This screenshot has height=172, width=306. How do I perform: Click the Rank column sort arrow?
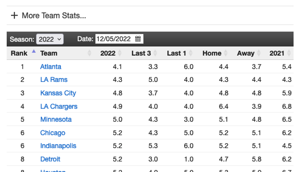34,51
